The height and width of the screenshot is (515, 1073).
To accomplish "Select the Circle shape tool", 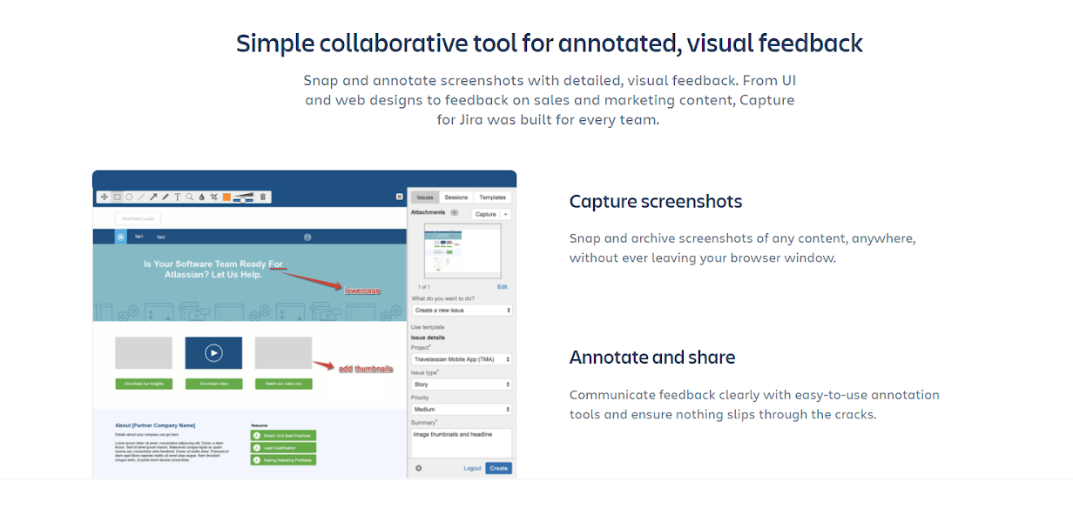I will coord(129,197).
